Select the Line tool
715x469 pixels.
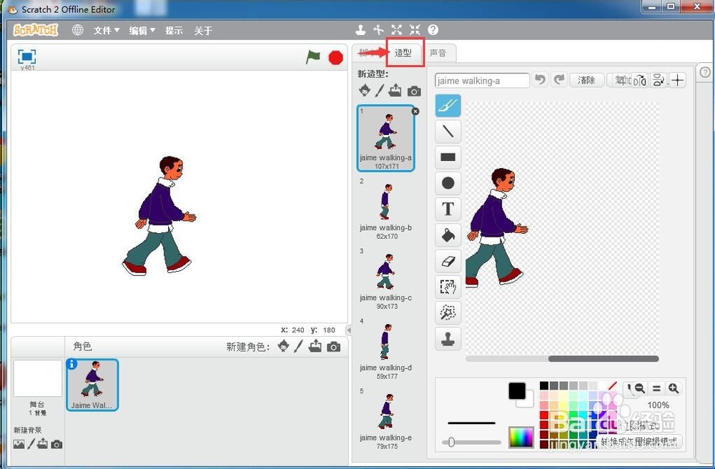click(x=448, y=132)
